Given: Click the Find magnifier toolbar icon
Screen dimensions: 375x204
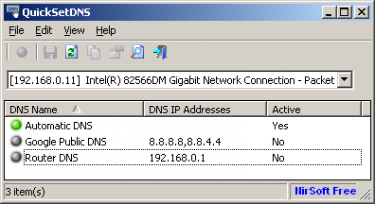Looking at the screenshot, I should 138,52.
